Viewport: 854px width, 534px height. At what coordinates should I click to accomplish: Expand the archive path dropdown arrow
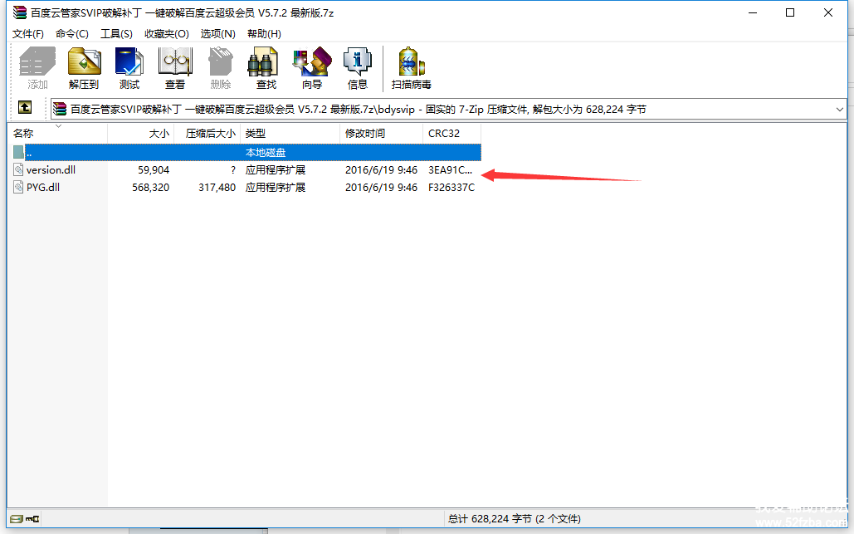pyautogui.click(x=839, y=110)
